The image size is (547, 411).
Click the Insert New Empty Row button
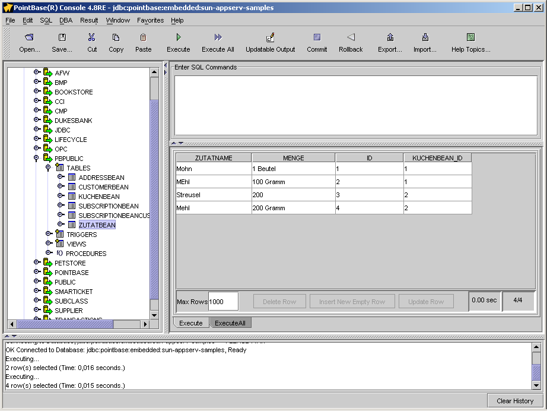pos(352,302)
